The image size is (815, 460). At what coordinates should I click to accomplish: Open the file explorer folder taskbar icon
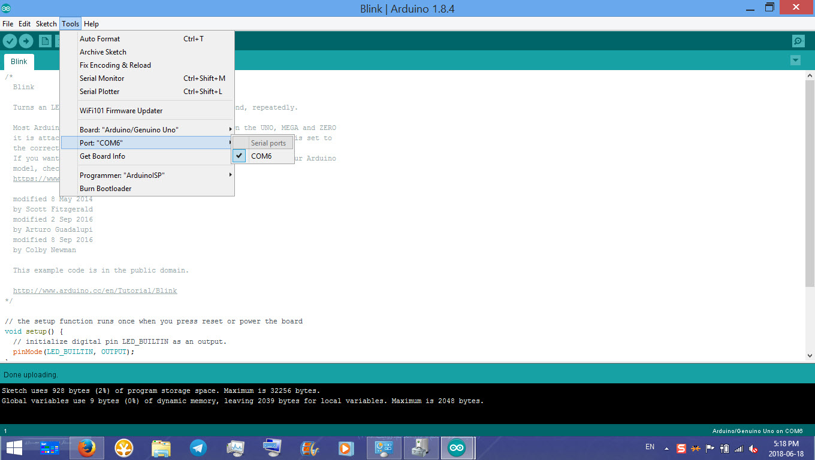point(161,448)
